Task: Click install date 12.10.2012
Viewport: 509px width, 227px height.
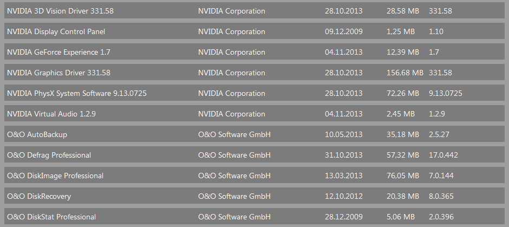Action: [343, 196]
